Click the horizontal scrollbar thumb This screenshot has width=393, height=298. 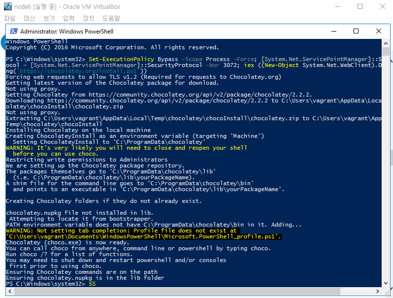click(177, 291)
